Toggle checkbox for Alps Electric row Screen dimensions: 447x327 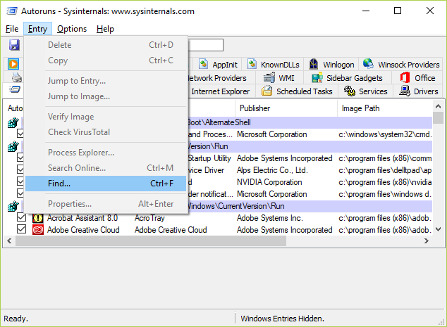tap(20, 169)
